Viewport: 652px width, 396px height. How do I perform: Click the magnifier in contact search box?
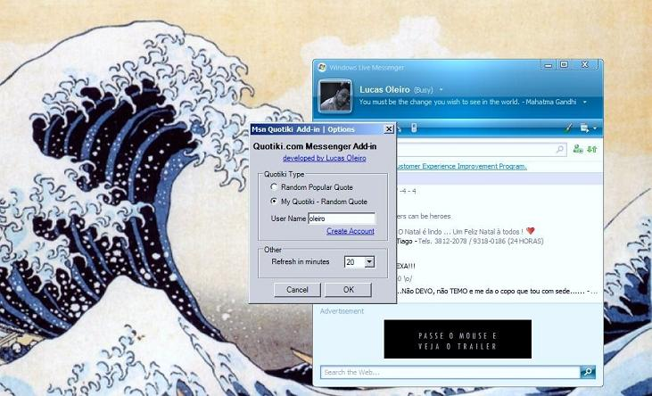560,149
